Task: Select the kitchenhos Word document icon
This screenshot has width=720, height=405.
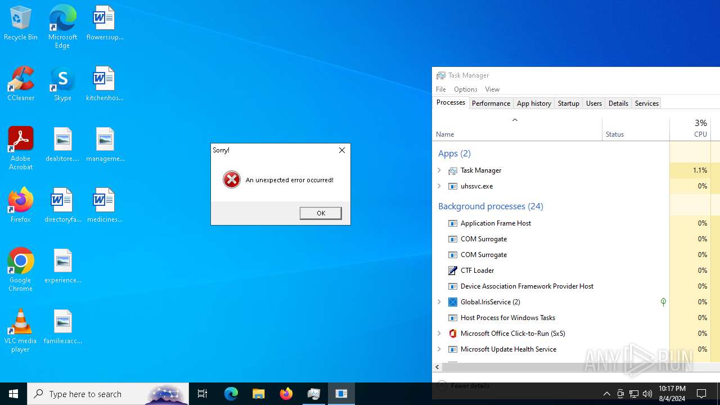Action: pos(105,84)
